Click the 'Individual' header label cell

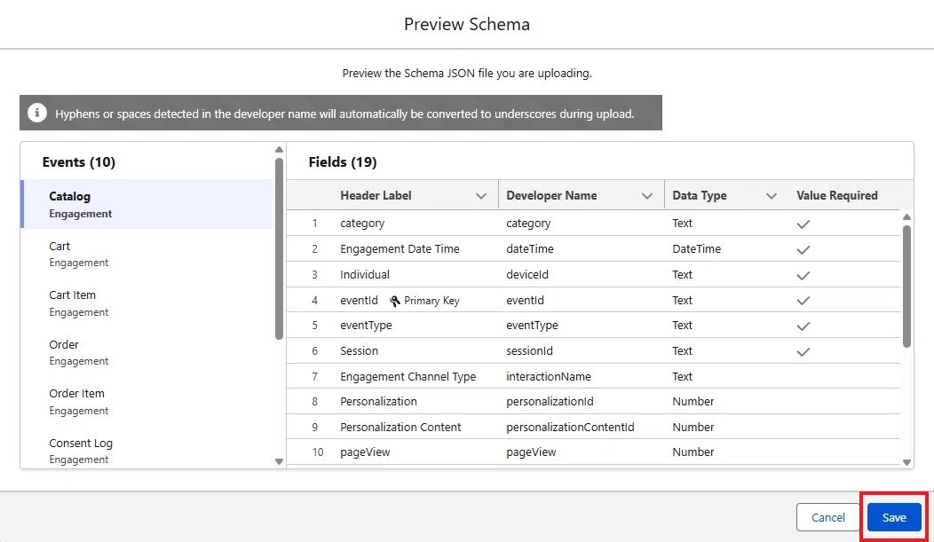(x=365, y=275)
